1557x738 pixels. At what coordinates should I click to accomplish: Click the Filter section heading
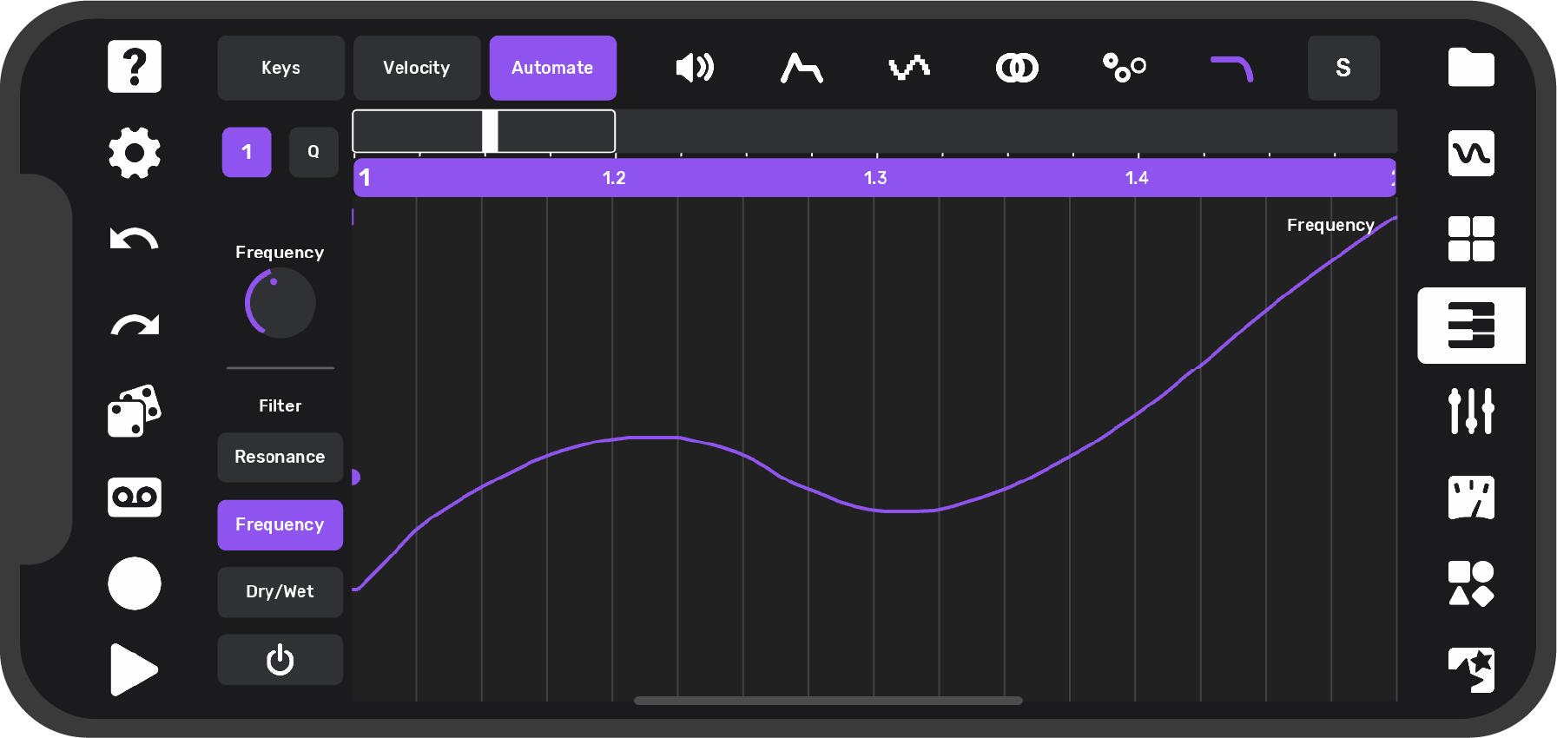pos(280,406)
